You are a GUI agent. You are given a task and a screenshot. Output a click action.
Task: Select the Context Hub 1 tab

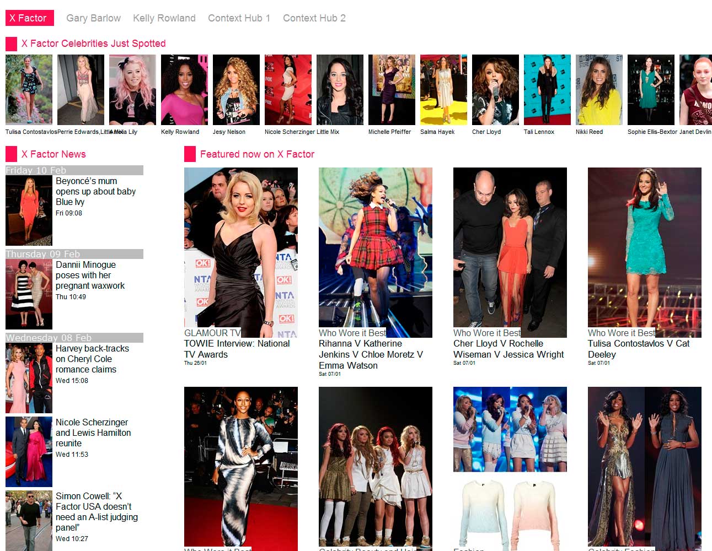click(239, 18)
